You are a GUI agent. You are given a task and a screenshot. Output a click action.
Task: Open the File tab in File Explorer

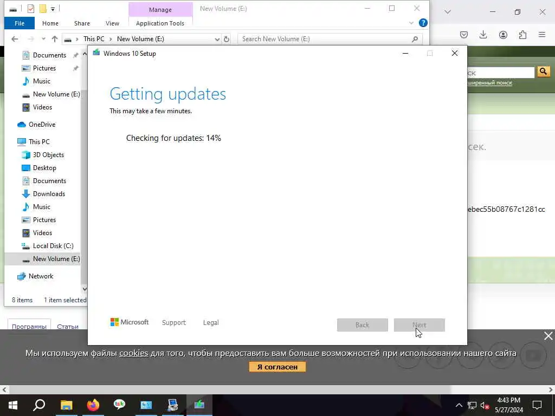[x=20, y=23]
